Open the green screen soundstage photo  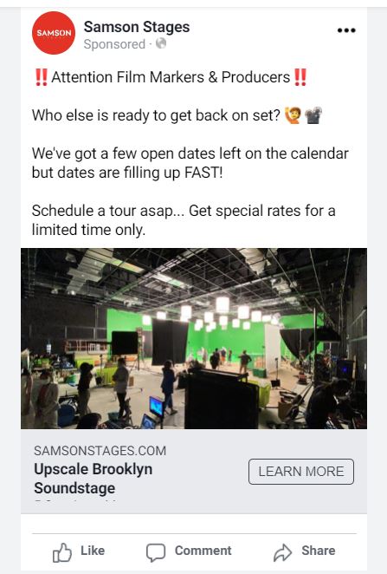(194, 338)
